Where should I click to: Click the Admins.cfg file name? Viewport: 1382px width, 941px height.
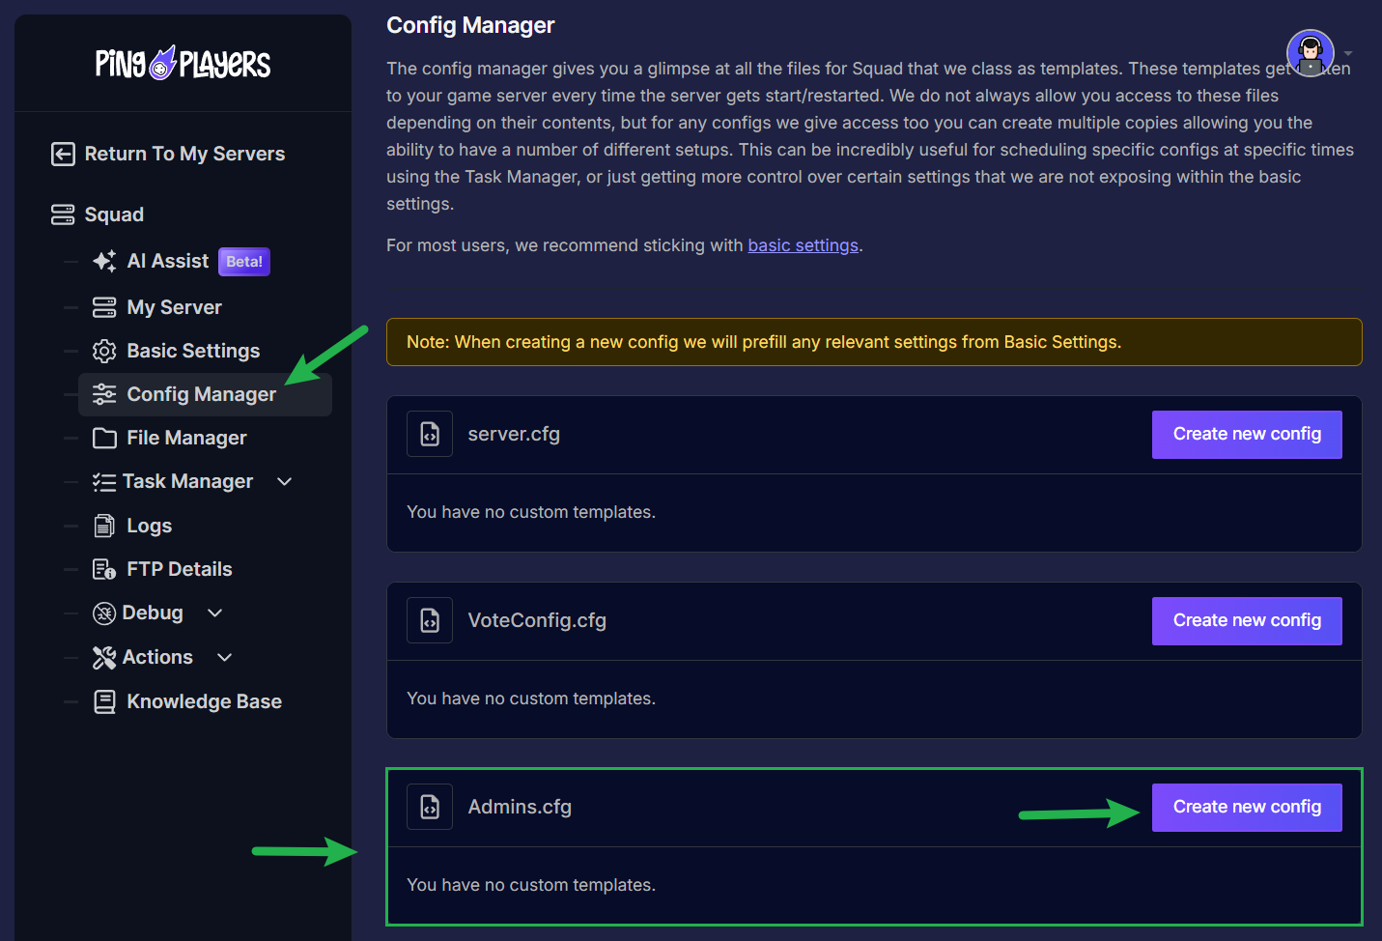[x=520, y=807]
